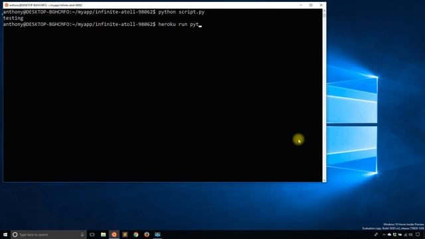Open the Windows Start menu
Screen dimensions: 425x239
pos(5,234)
